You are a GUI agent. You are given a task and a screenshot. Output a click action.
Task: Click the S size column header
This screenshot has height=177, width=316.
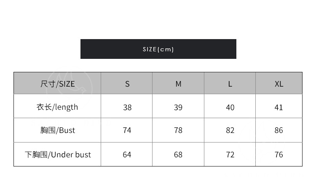127,84
